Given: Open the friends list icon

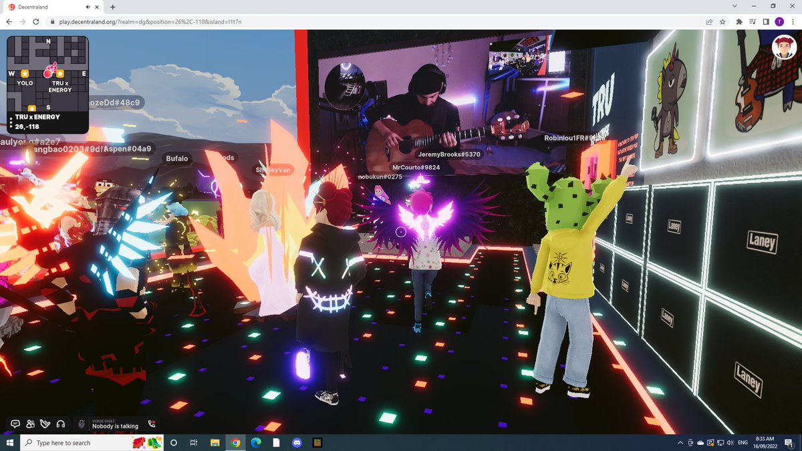Looking at the screenshot, I should click(x=30, y=424).
